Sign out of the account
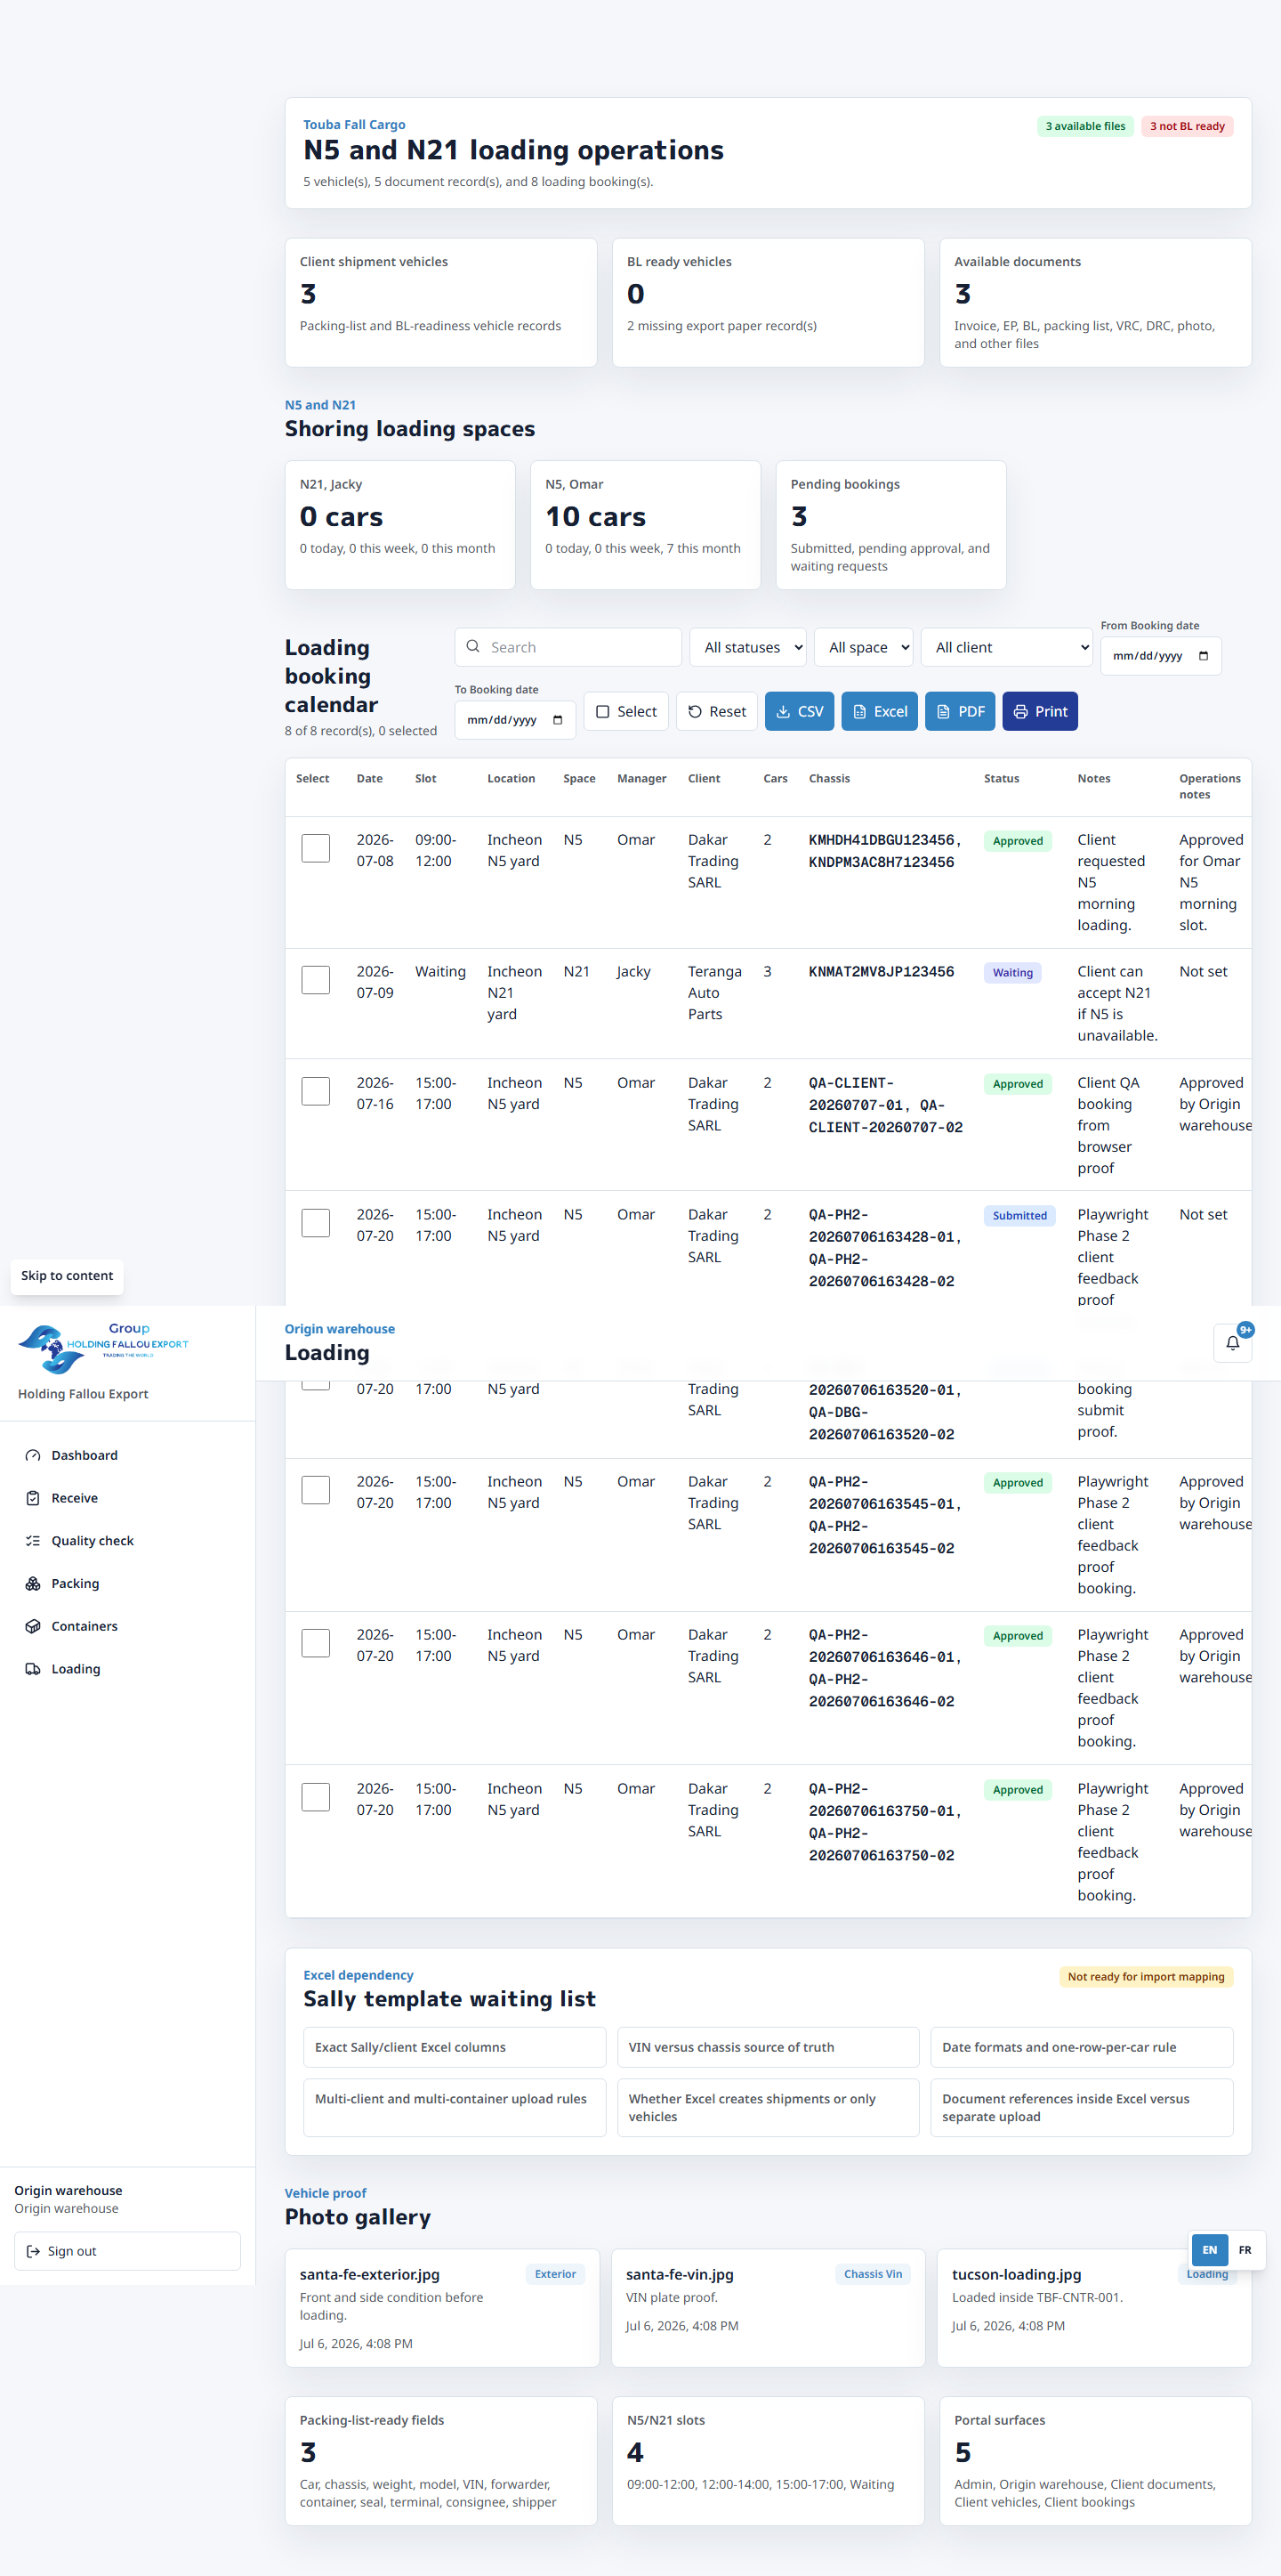Viewport: 1281px width, 2576px height. pos(127,2251)
